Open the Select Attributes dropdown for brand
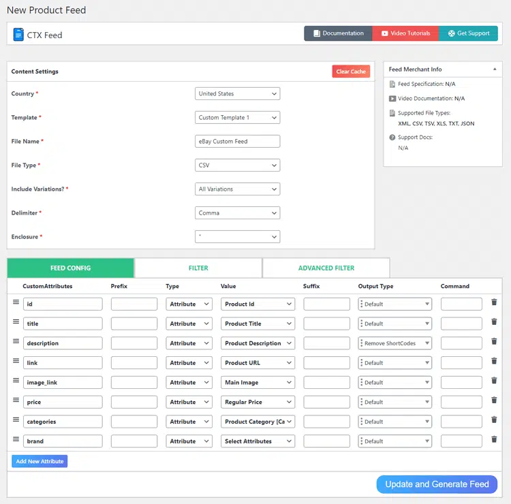The height and width of the screenshot is (504, 511). (x=258, y=441)
